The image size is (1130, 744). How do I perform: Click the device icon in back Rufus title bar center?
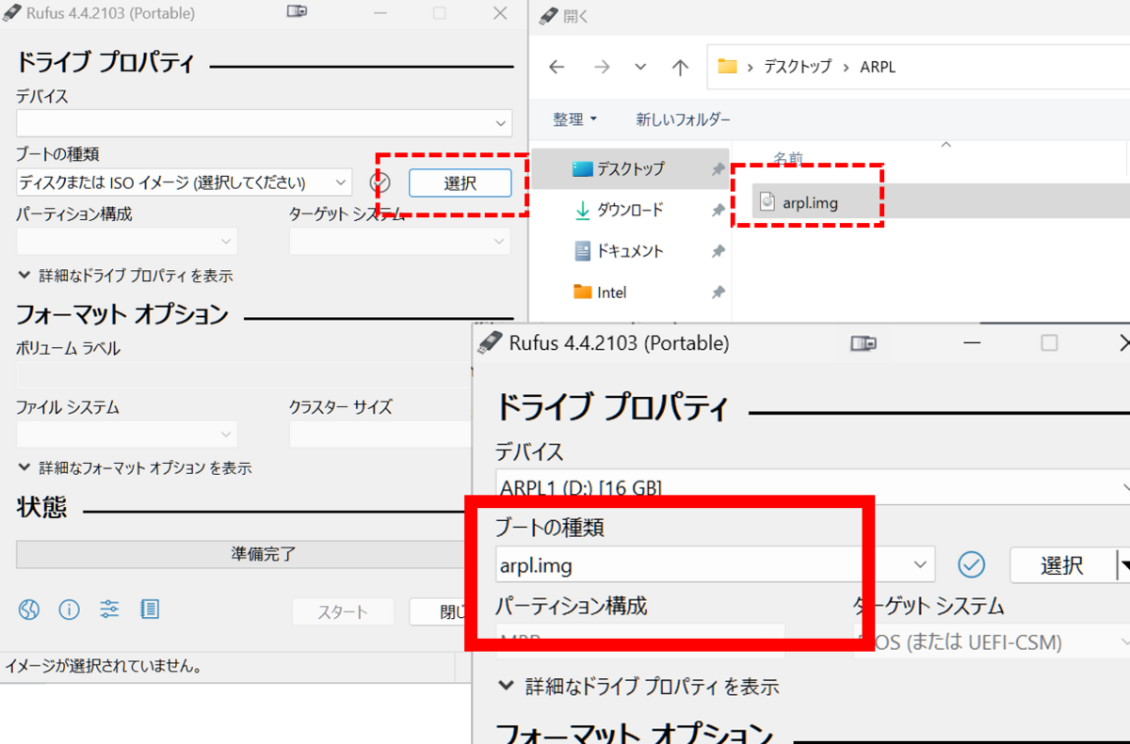(297, 13)
